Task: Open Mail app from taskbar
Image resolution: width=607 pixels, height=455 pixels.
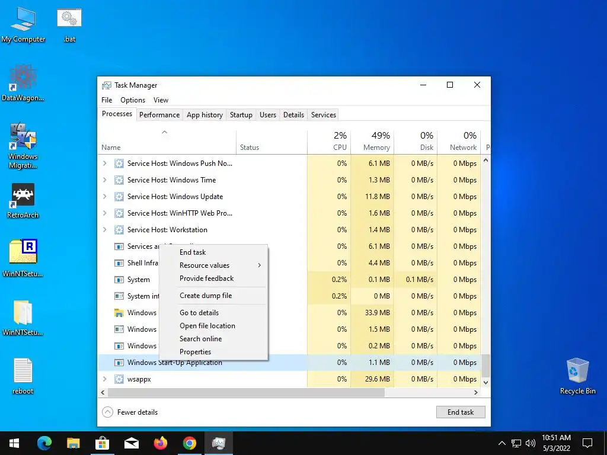Action: pyautogui.click(x=131, y=443)
